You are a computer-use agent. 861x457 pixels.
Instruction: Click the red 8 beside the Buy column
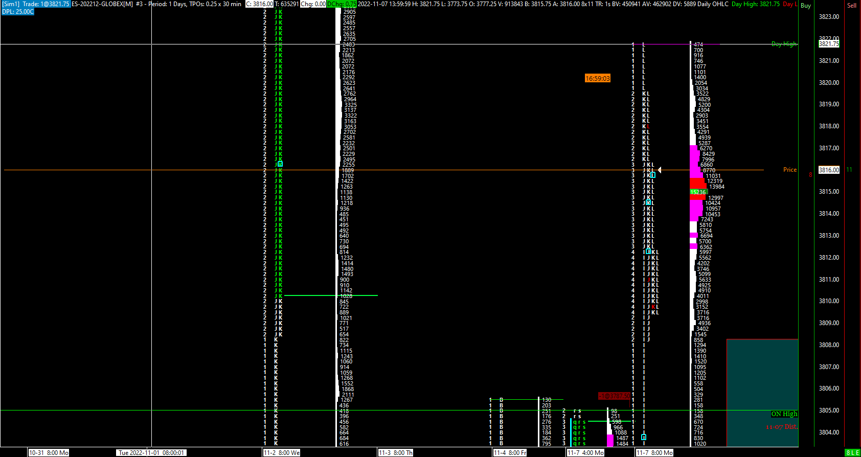coord(810,175)
